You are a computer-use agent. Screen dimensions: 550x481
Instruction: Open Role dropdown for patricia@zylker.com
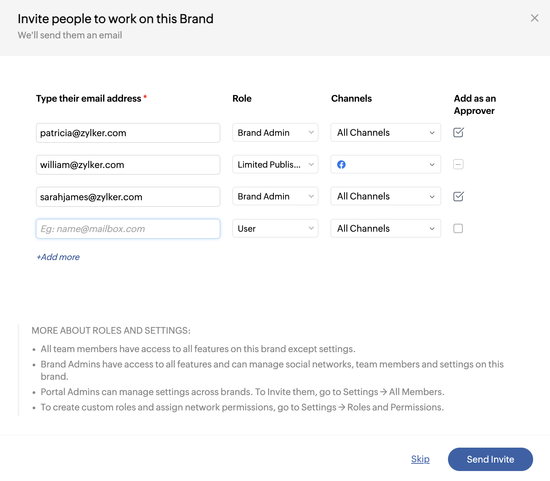coord(275,133)
